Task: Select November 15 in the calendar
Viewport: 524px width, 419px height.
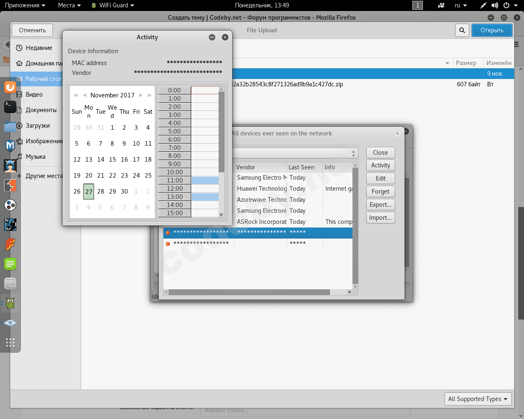Action: point(112,160)
